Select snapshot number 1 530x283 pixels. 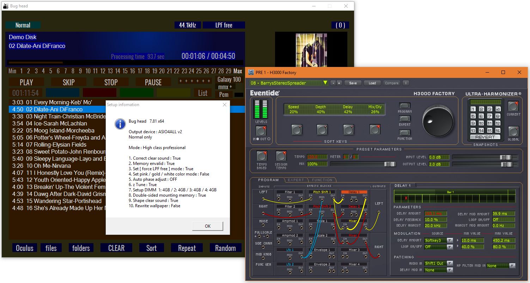(473, 109)
